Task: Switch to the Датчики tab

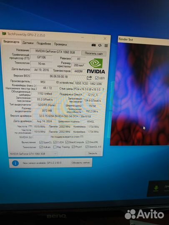Action: coord(28,43)
